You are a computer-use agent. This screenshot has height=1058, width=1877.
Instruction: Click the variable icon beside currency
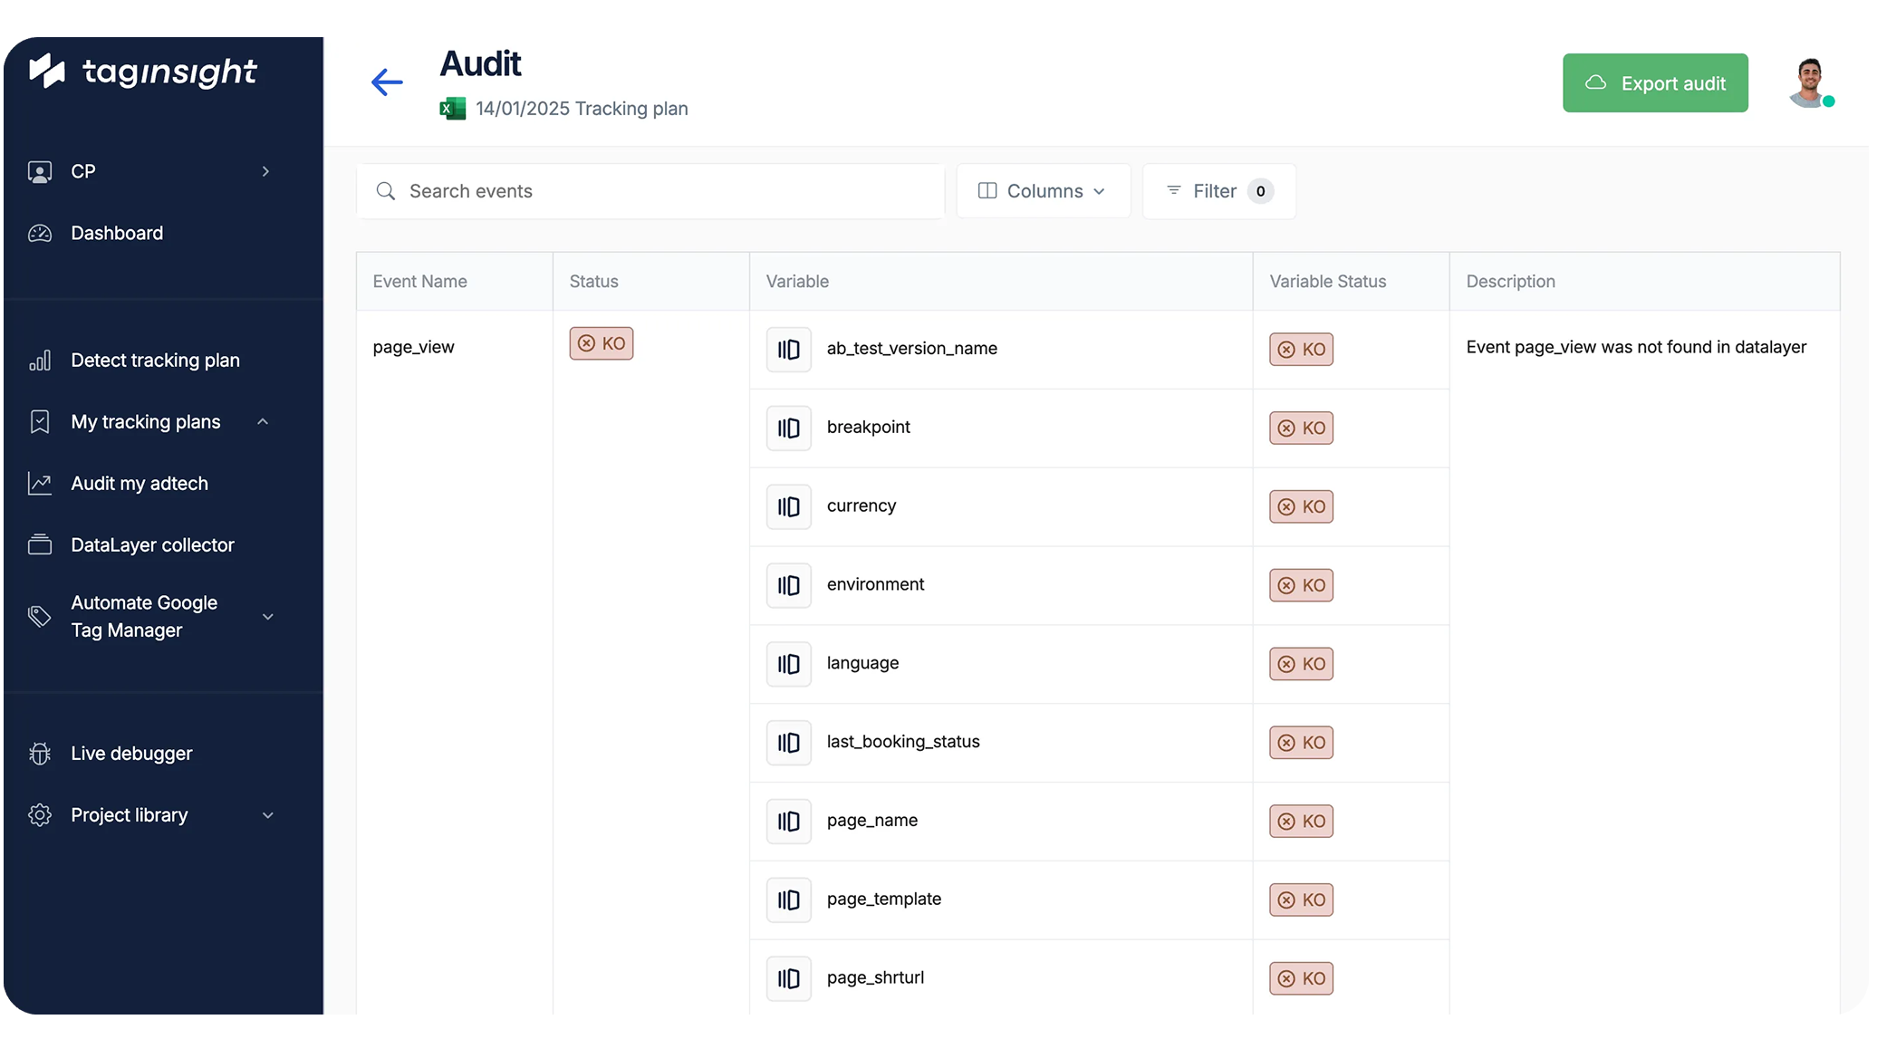[788, 506]
